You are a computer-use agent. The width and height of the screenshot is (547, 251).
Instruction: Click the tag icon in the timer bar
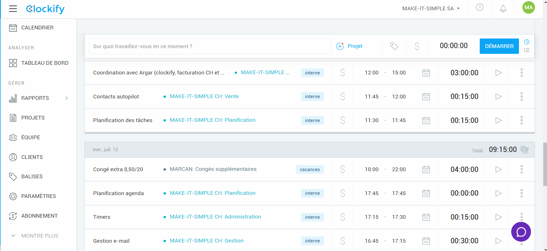[394, 46]
